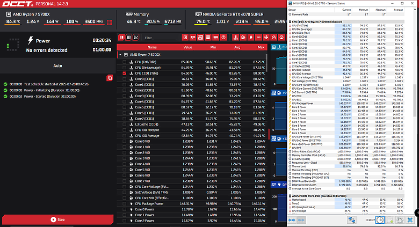Viewport: 419px width, 227px height.
Task: Toggle the gauge usage sensor filter icon
Action: pyautogui.click(x=273, y=38)
